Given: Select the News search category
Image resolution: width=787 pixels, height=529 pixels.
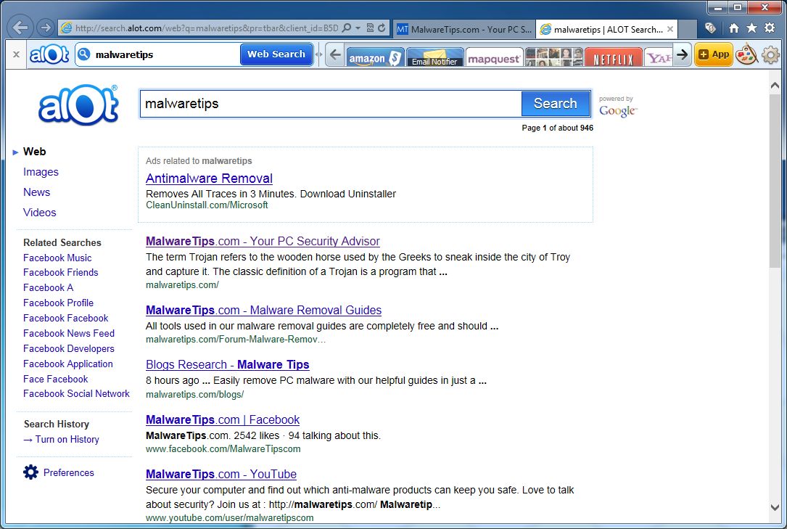Looking at the screenshot, I should pyautogui.click(x=36, y=192).
